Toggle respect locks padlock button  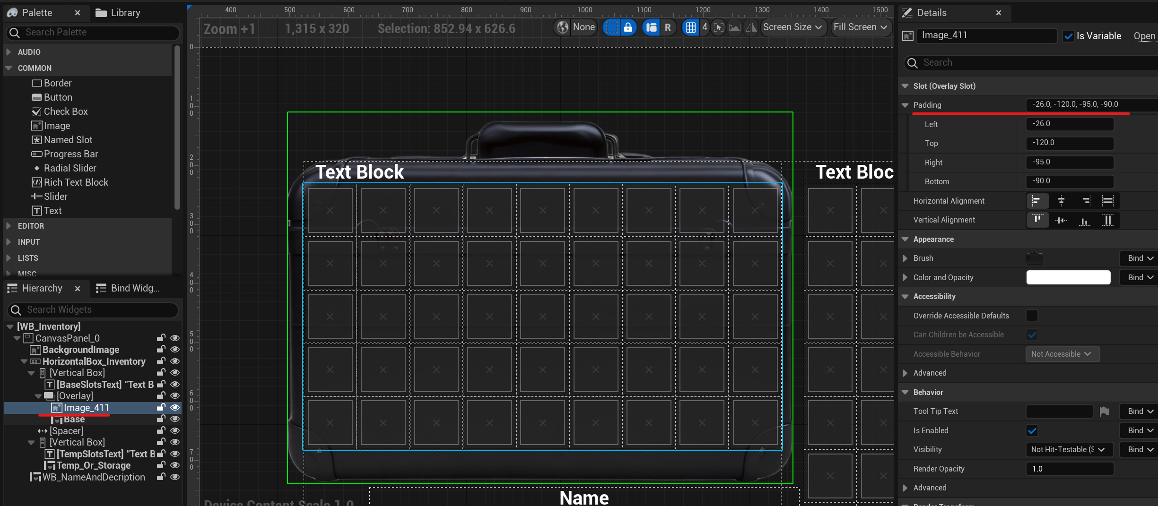[x=628, y=27]
